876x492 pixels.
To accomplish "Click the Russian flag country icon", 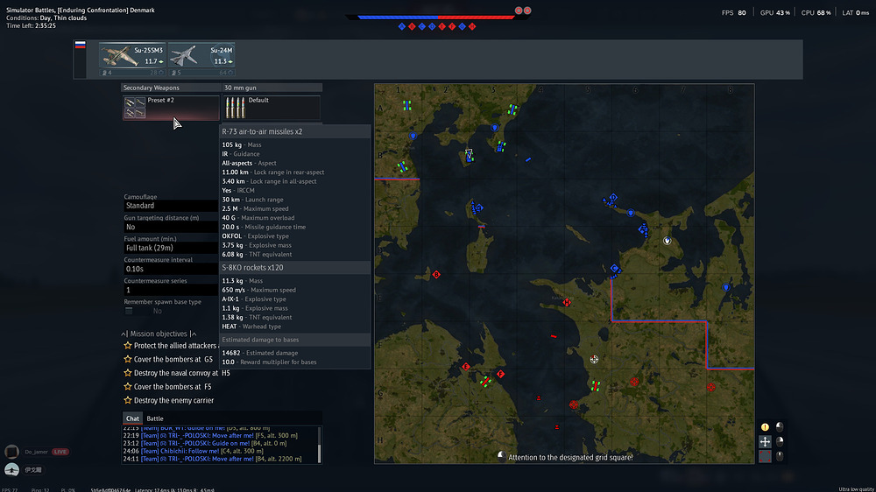I will 81,45.
